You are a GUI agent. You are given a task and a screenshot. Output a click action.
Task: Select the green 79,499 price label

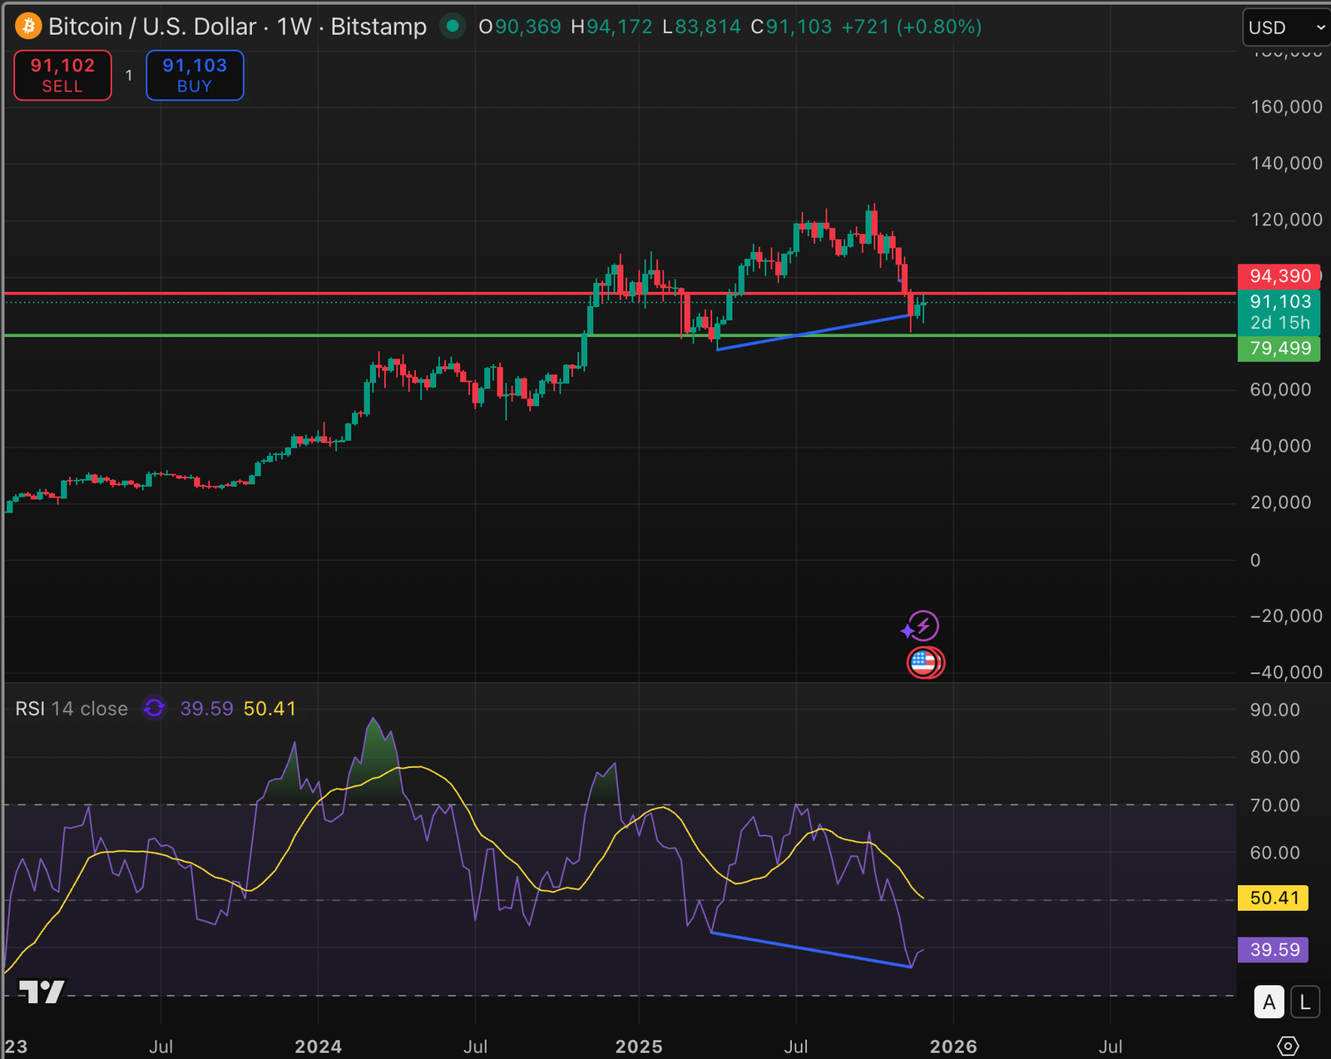[1279, 349]
